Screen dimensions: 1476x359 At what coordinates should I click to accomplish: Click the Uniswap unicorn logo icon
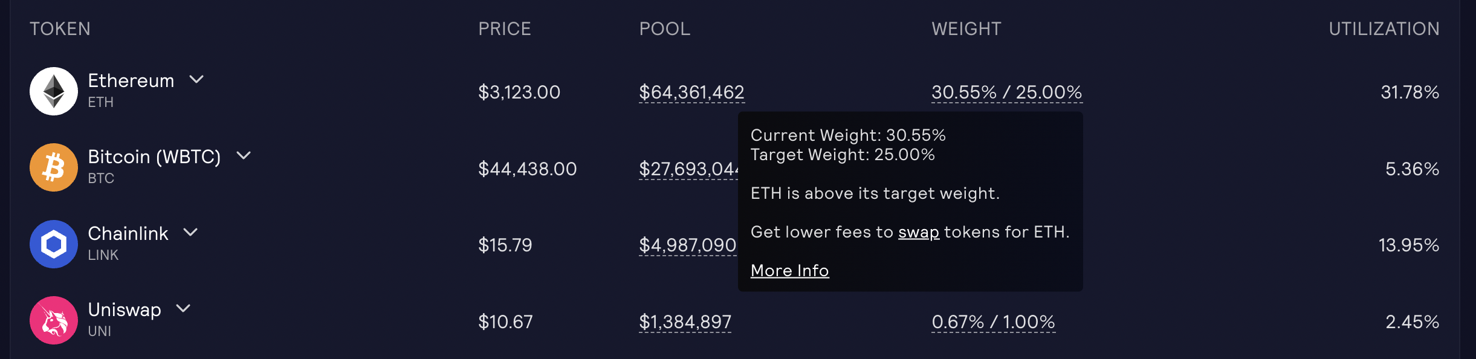pyautogui.click(x=54, y=320)
